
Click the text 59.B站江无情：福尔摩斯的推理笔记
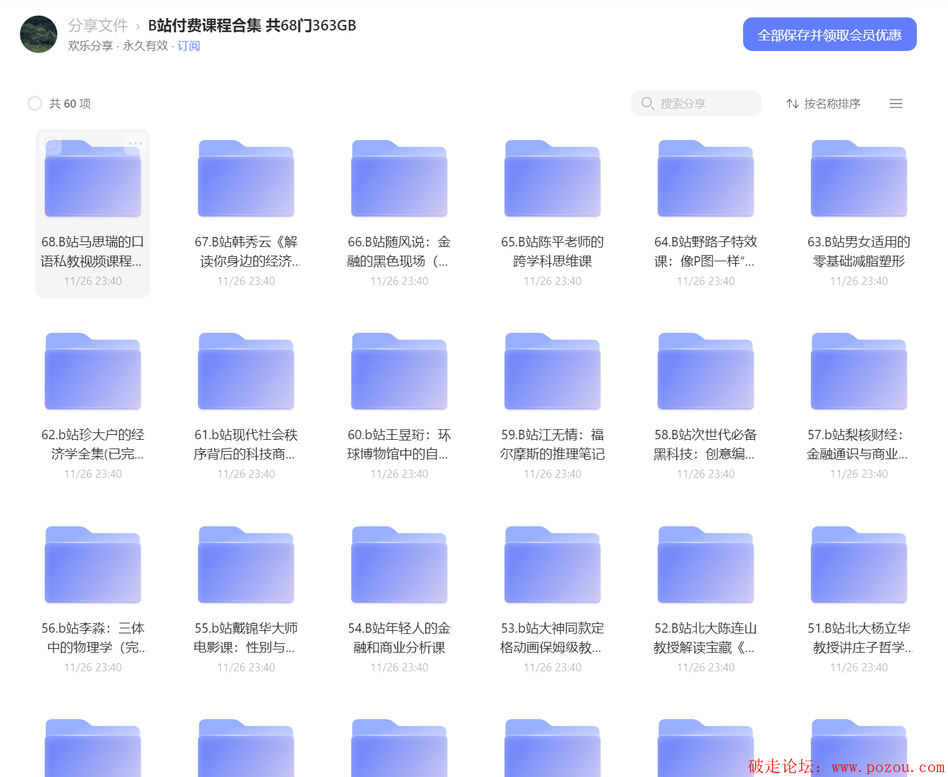(552, 444)
